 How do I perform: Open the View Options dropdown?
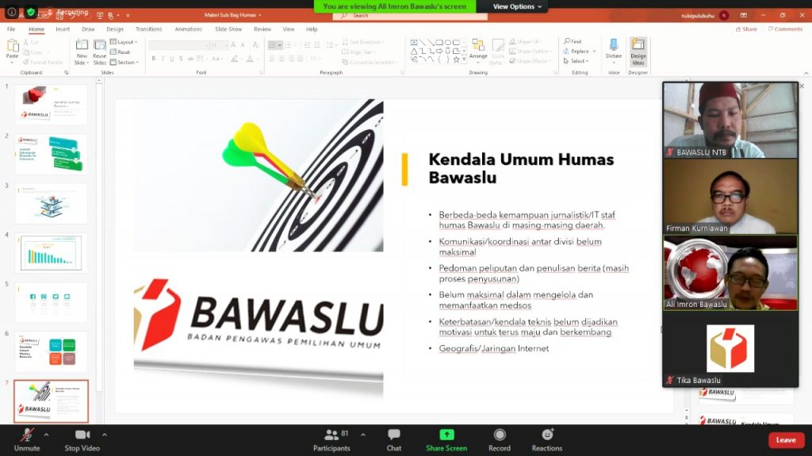(518, 6)
